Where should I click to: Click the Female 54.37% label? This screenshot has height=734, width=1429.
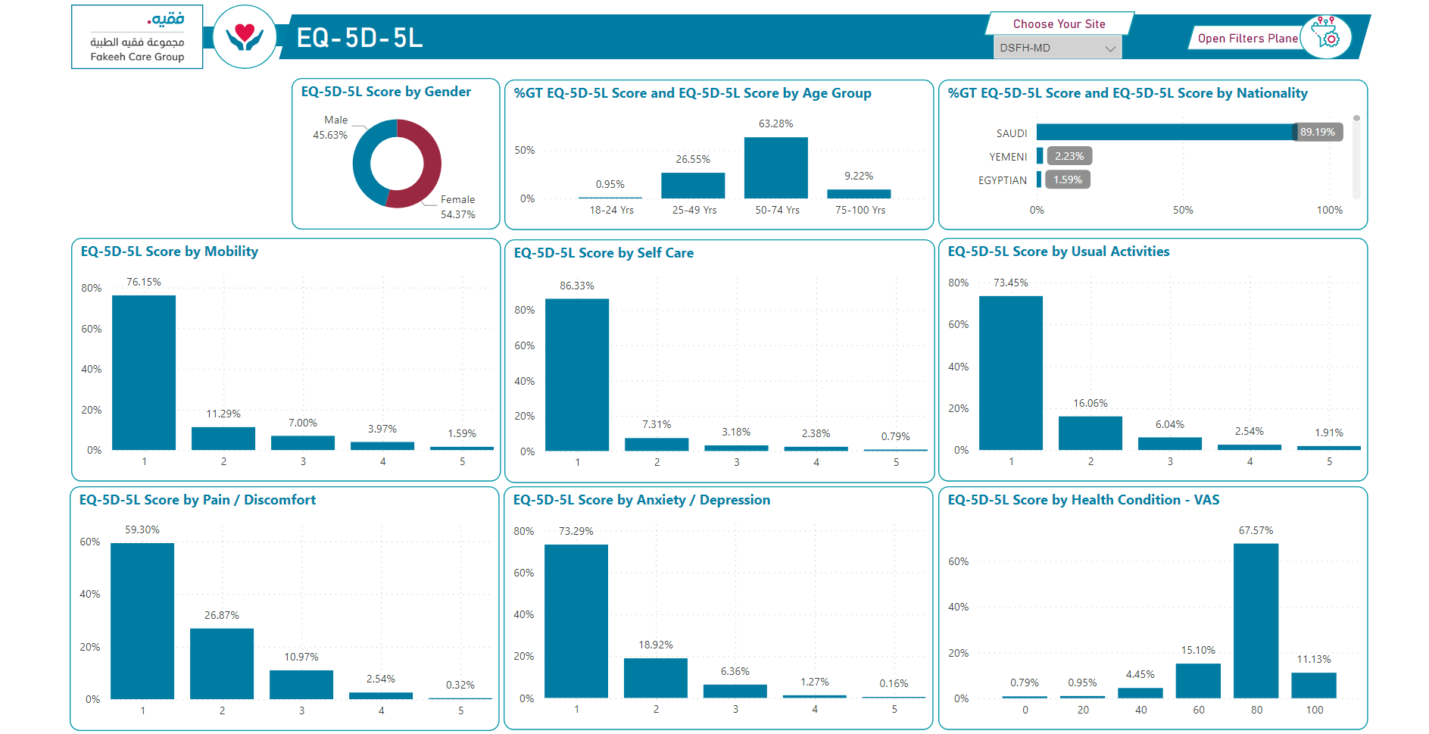[458, 207]
